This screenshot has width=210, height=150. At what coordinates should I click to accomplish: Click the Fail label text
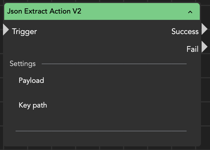point(192,49)
